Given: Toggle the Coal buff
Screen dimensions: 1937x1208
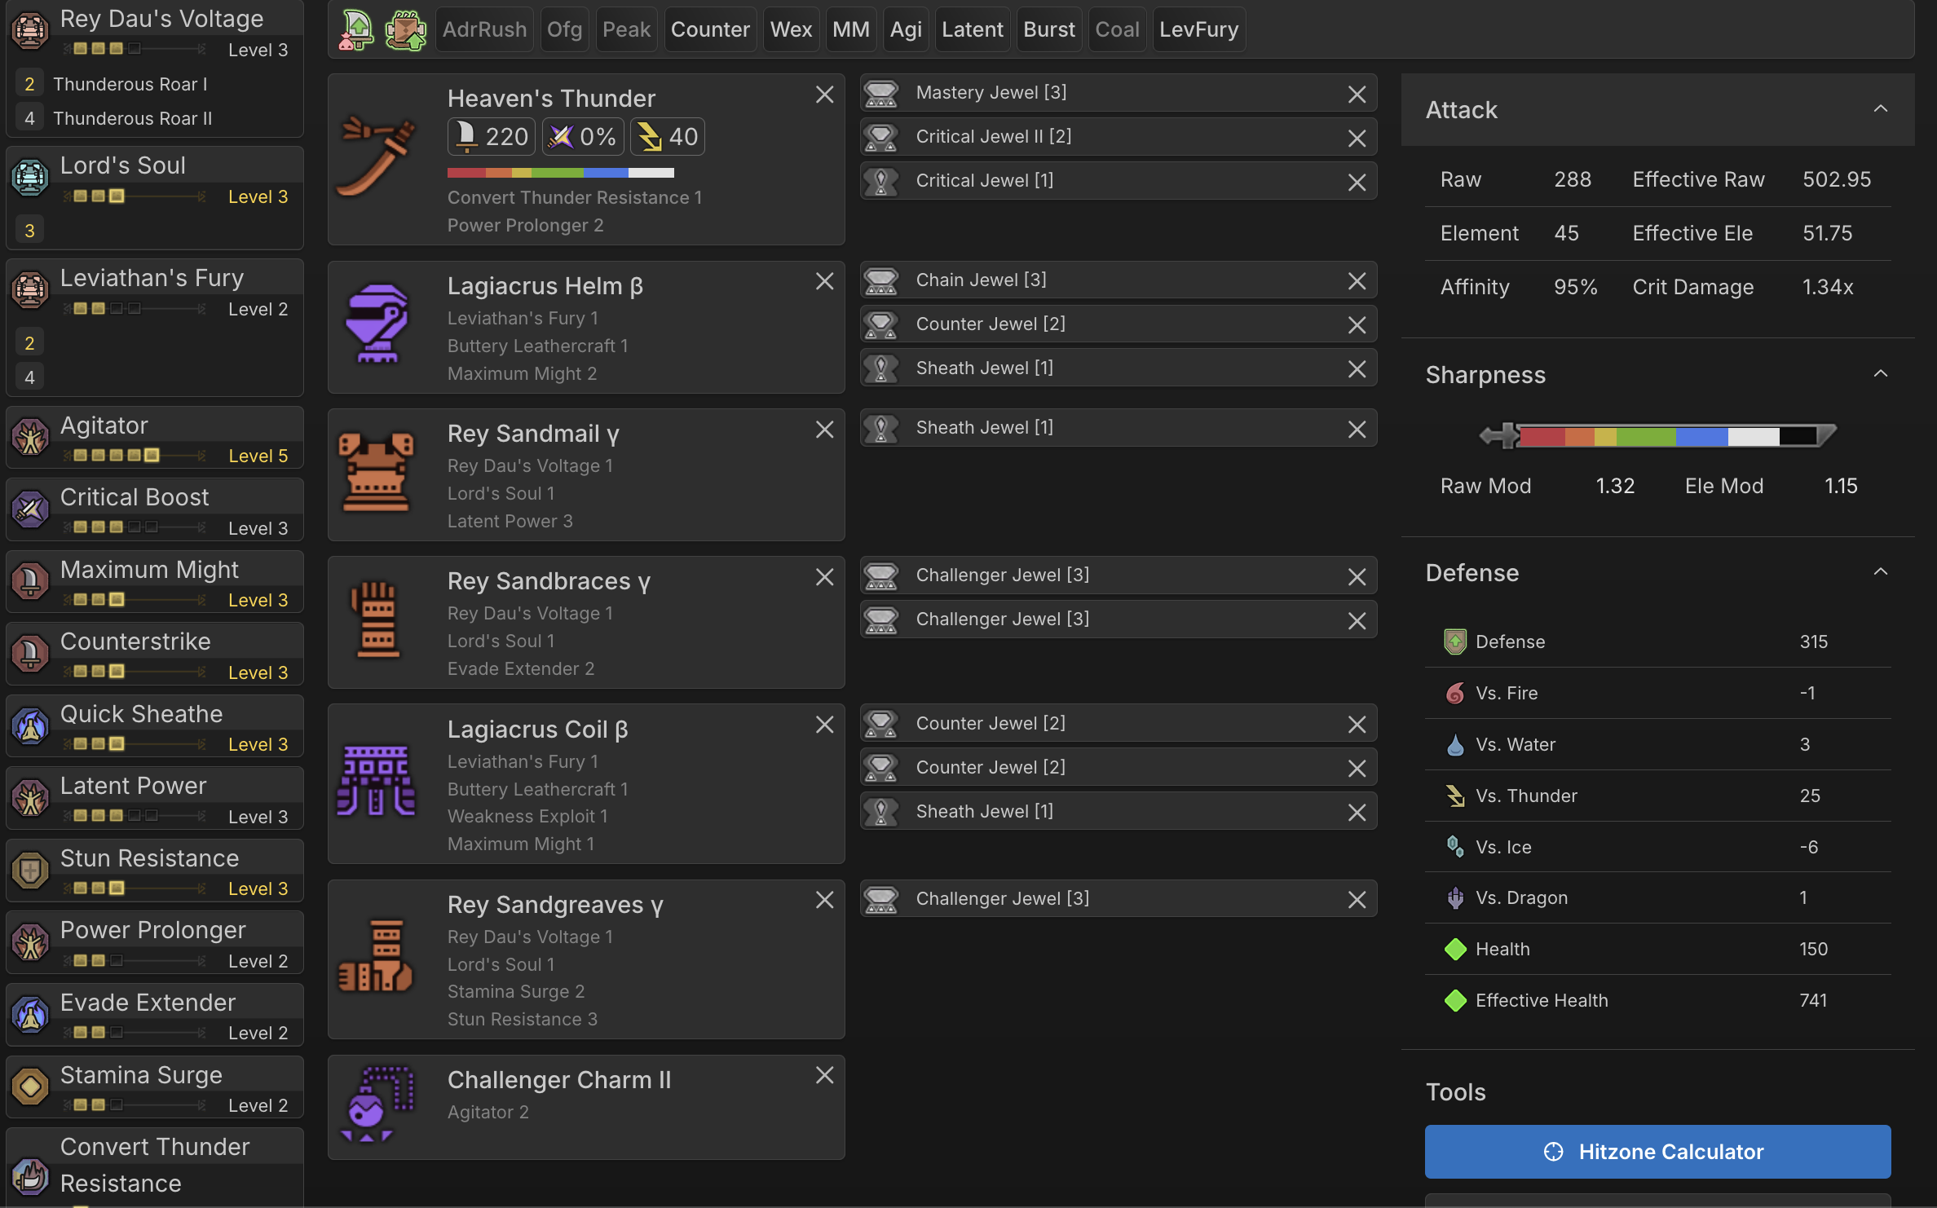Looking at the screenshot, I should (x=1117, y=30).
